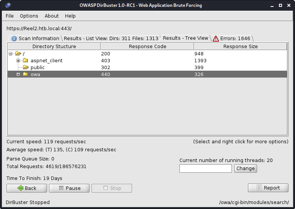This screenshot has width=295, height=209.
Task: Click the root folder icon in tree
Action: click(x=18, y=54)
